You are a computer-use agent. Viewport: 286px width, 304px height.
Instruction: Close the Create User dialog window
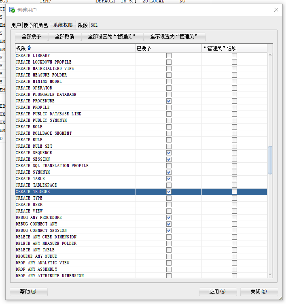[x=276, y=10]
